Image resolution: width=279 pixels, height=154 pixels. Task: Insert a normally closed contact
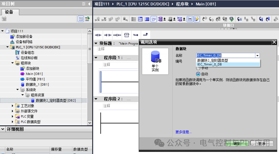108,35
